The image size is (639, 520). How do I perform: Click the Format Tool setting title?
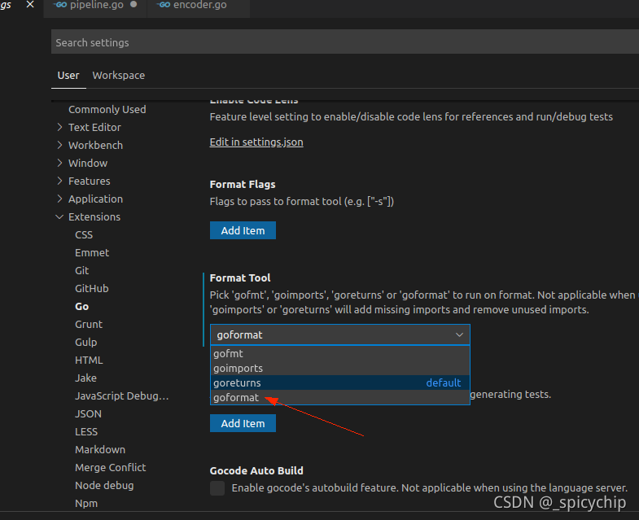pos(240,278)
